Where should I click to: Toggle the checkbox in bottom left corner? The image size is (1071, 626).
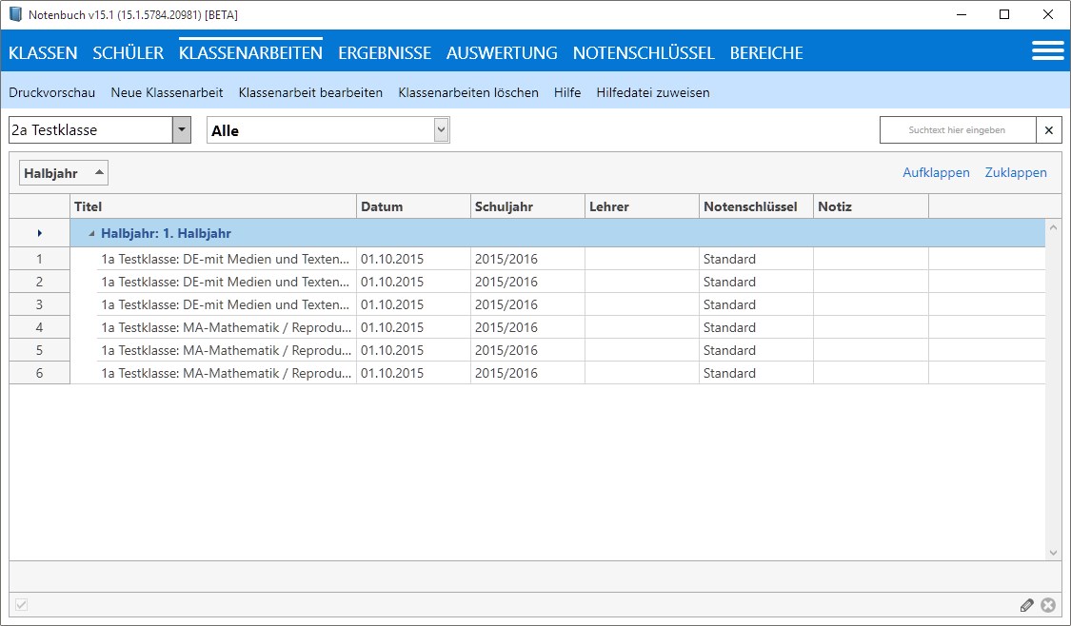click(x=22, y=605)
